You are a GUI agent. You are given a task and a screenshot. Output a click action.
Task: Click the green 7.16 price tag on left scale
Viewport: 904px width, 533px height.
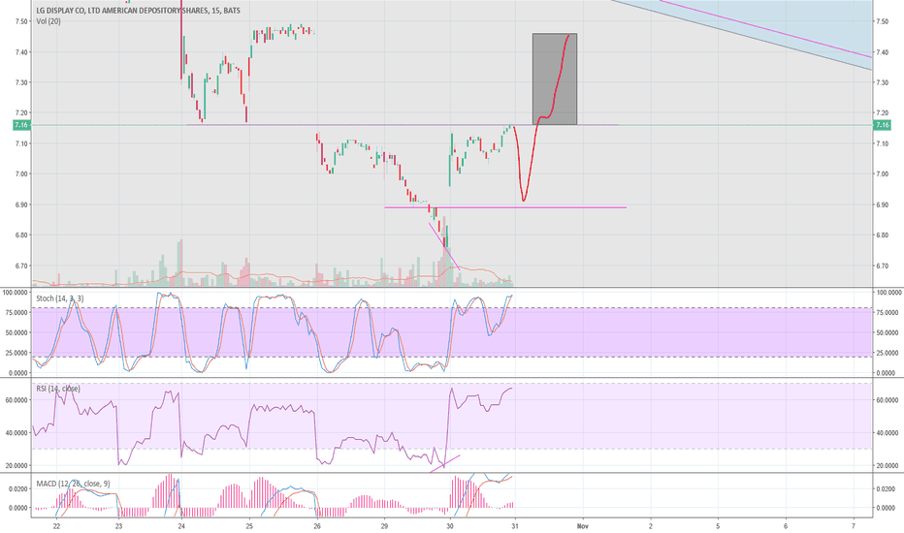coord(21,125)
